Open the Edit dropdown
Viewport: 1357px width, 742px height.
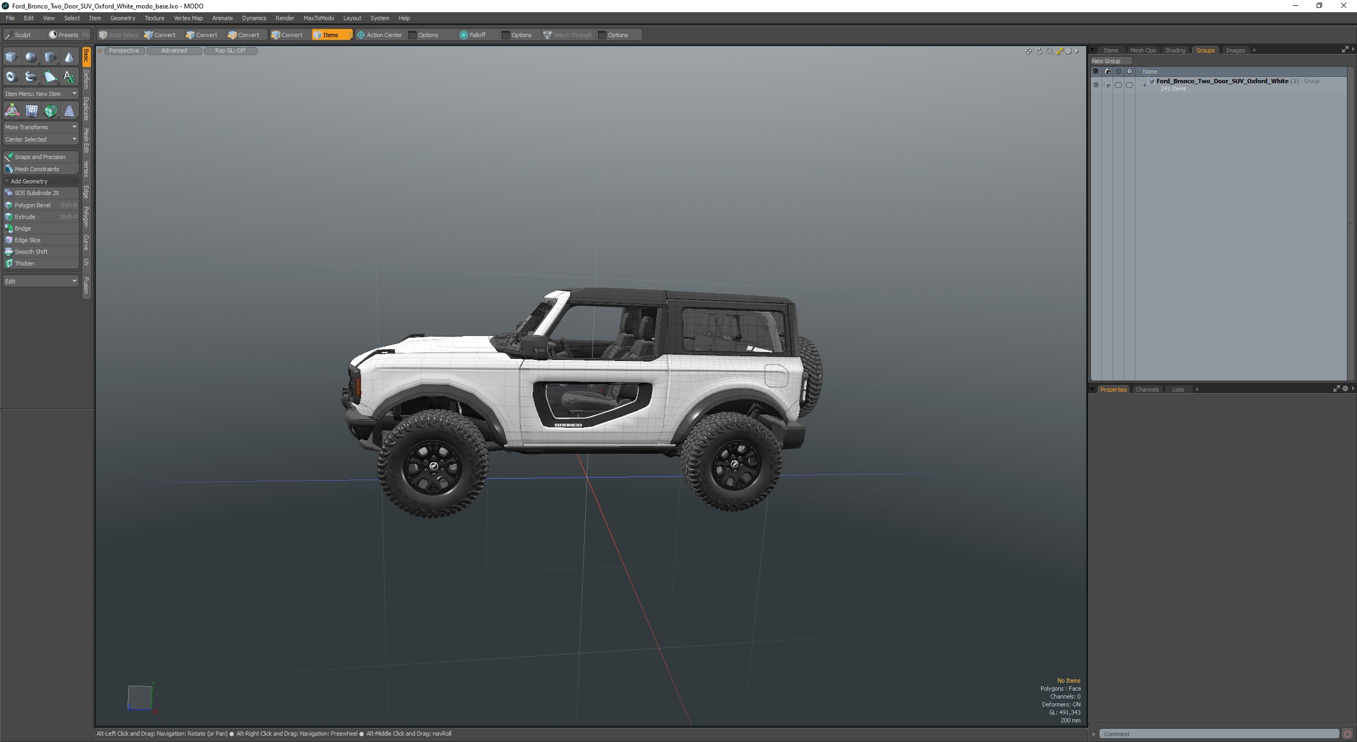(41, 281)
